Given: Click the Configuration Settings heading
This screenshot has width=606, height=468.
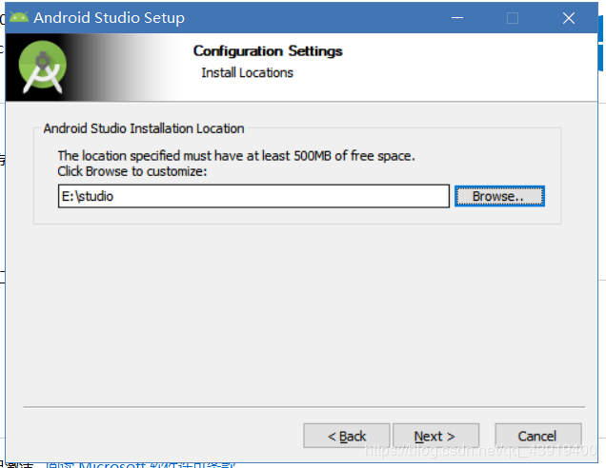Looking at the screenshot, I should coord(268,51).
